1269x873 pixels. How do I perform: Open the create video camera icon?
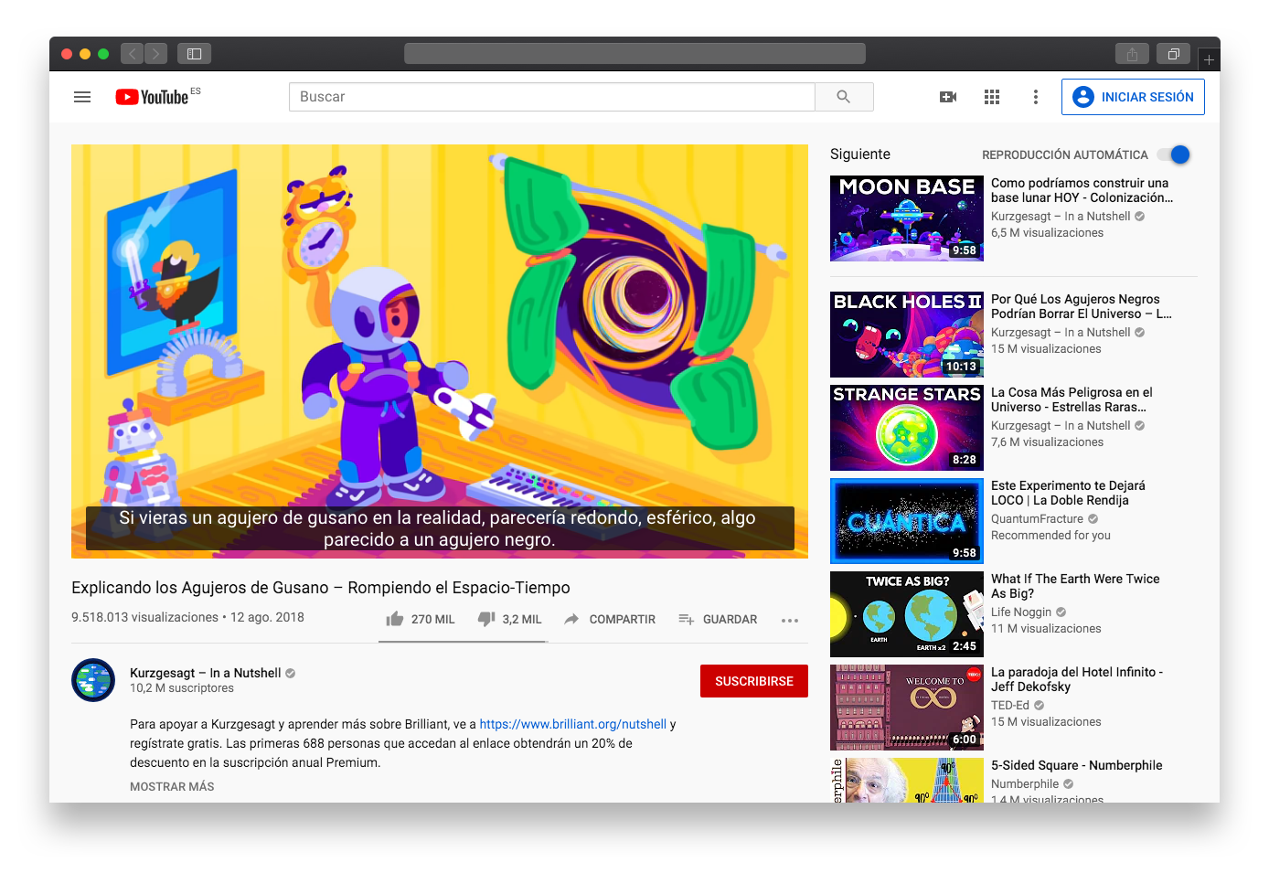[948, 97]
